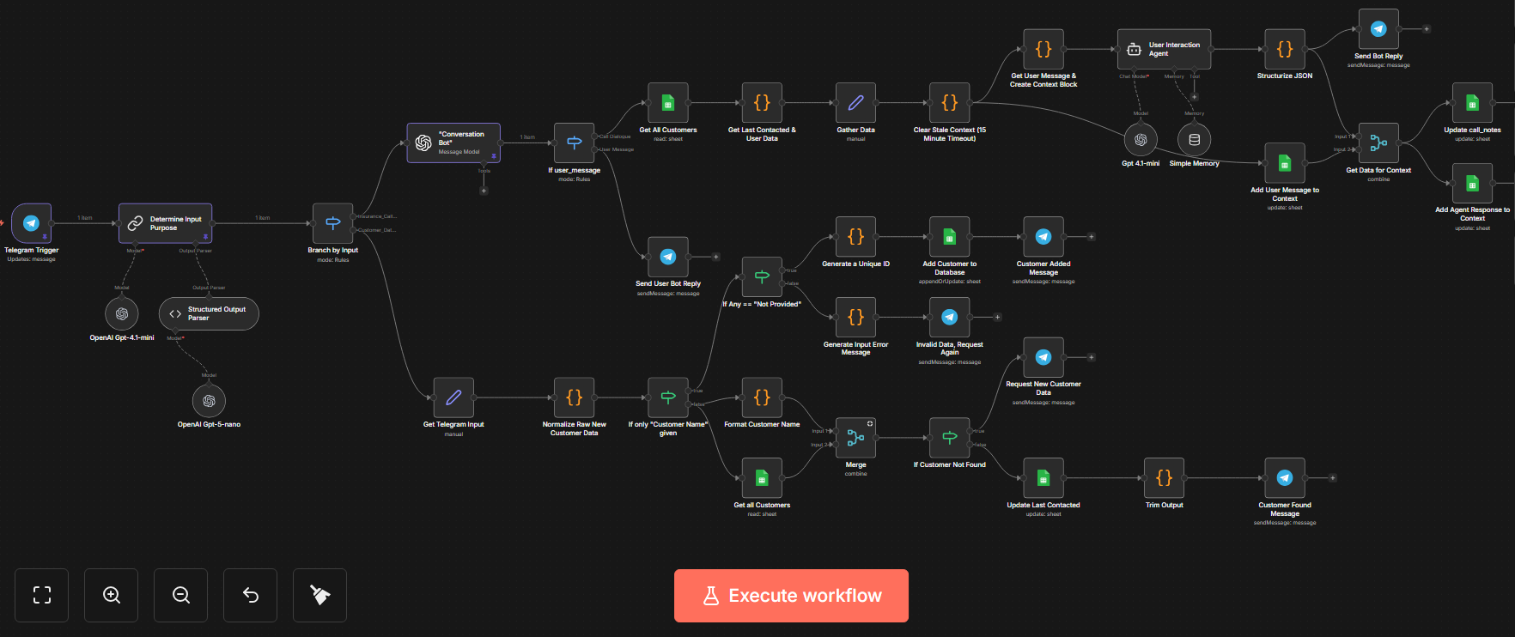The width and height of the screenshot is (1515, 637).
Task: Open the User Interaction Agent node
Action: coord(1164,50)
